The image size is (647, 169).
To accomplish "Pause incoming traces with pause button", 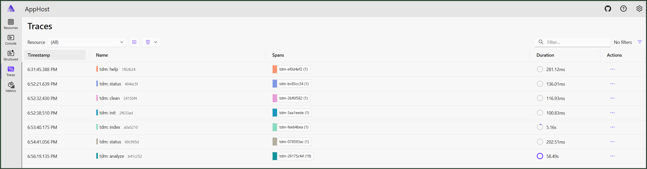I will click(x=134, y=42).
